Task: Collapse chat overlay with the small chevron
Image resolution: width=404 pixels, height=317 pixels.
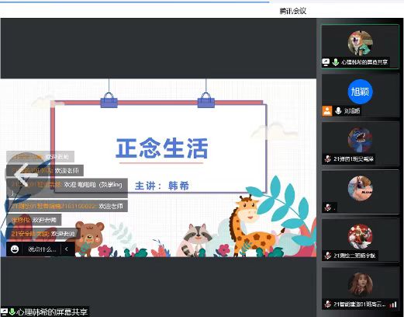Action: pyautogui.click(x=67, y=249)
